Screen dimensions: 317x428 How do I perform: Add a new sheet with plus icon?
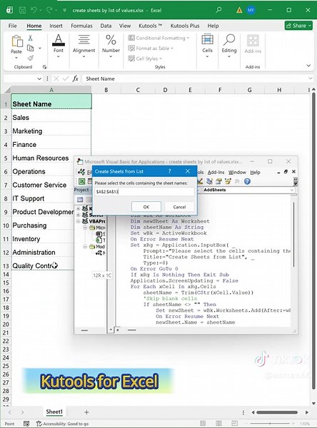pyautogui.click(x=86, y=412)
